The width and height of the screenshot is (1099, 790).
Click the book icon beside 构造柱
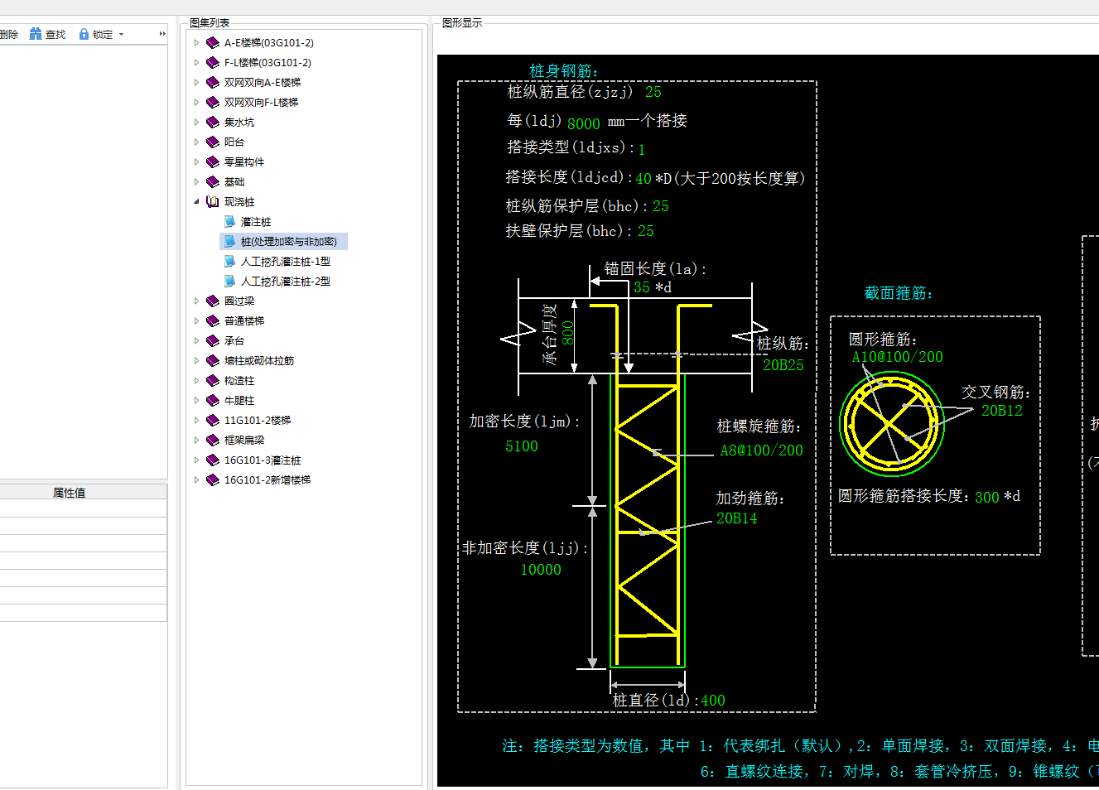click(213, 380)
